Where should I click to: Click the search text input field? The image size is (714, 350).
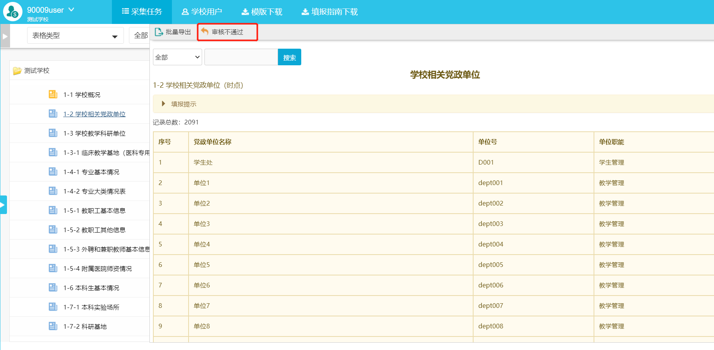[x=241, y=57]
